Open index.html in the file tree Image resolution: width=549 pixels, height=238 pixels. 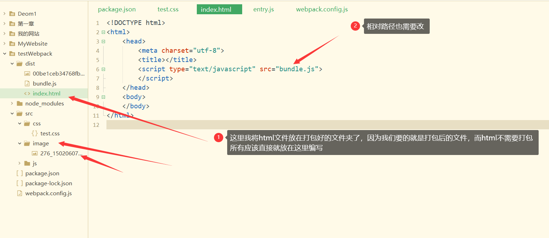[x=46, y=93]
